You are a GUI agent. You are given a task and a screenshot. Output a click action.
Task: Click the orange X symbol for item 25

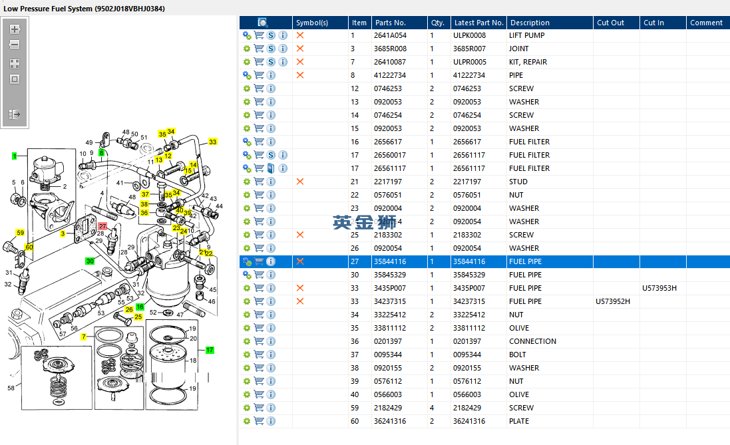[x=300, y=235]
